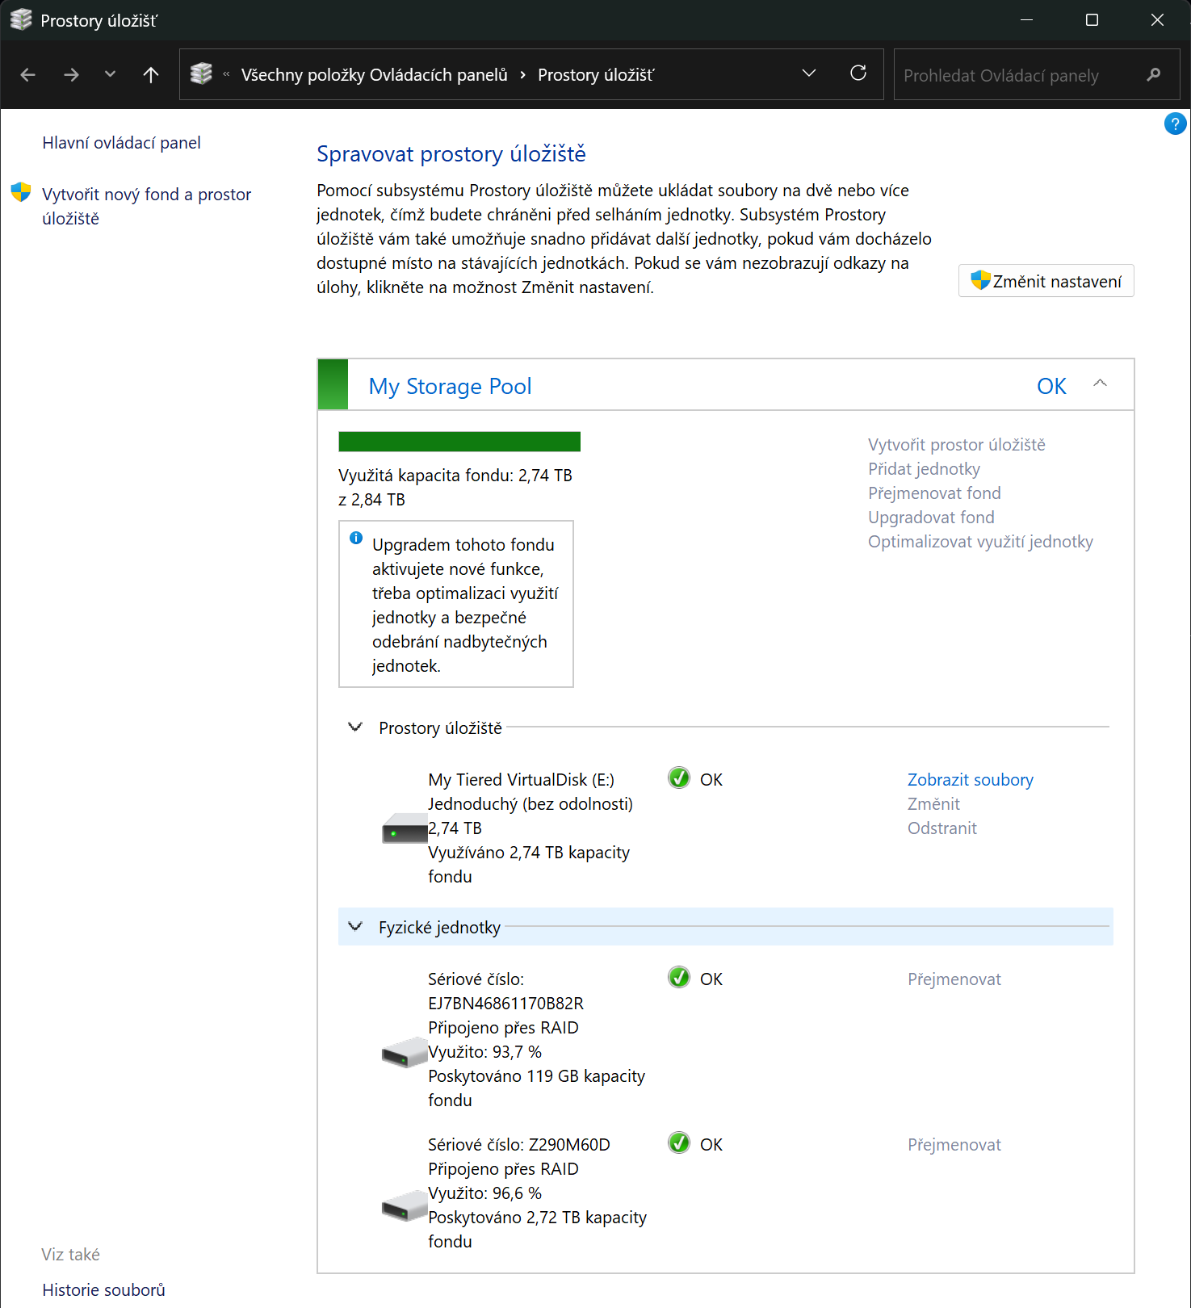The image size is (1191, 1308).
Task: Collapse the My Storage Pool section
Action: pyautogui.click(x=1100, y=384)
